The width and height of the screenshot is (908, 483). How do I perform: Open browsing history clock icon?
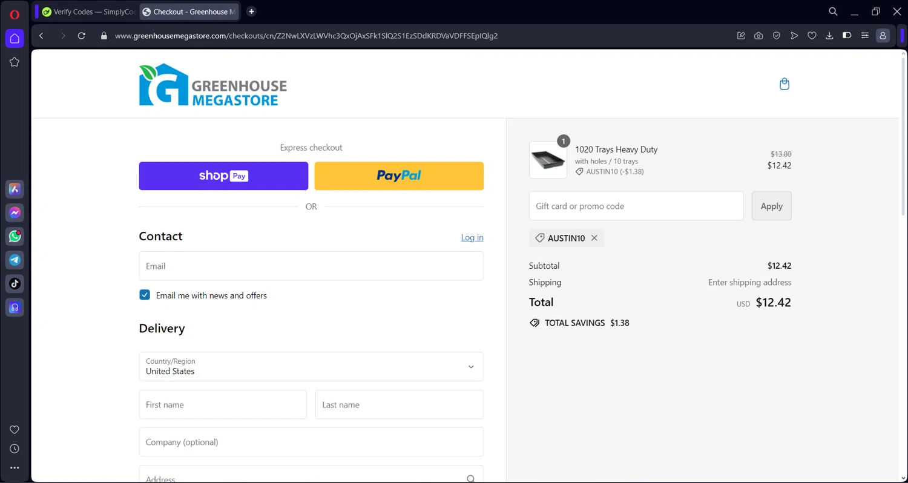(15, 449)
